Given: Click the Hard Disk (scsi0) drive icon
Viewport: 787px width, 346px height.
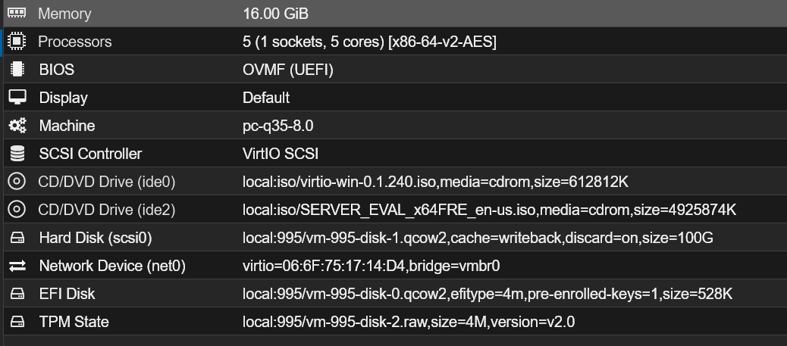Looking at the screenshot, I should (17, 238).
